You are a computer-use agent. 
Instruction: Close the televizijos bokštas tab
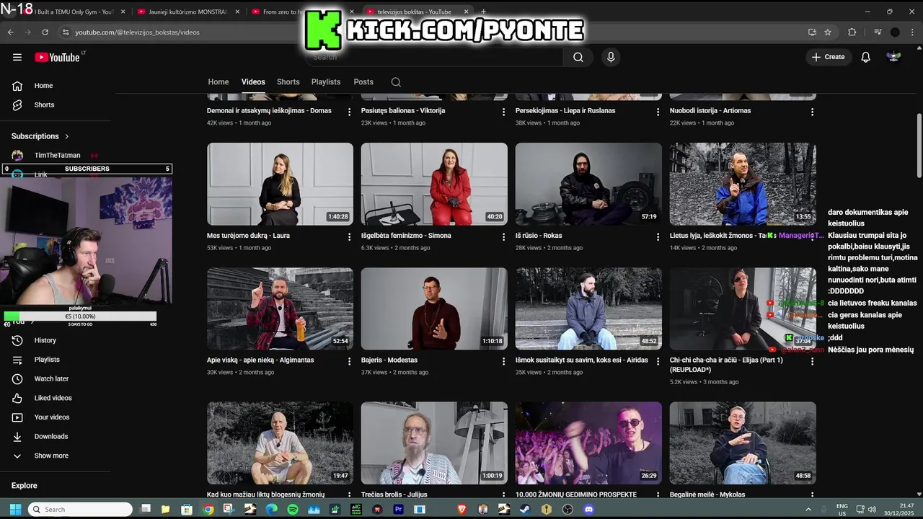465,12
